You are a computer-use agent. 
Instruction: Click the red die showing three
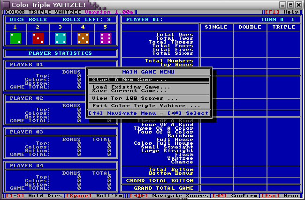38,38
